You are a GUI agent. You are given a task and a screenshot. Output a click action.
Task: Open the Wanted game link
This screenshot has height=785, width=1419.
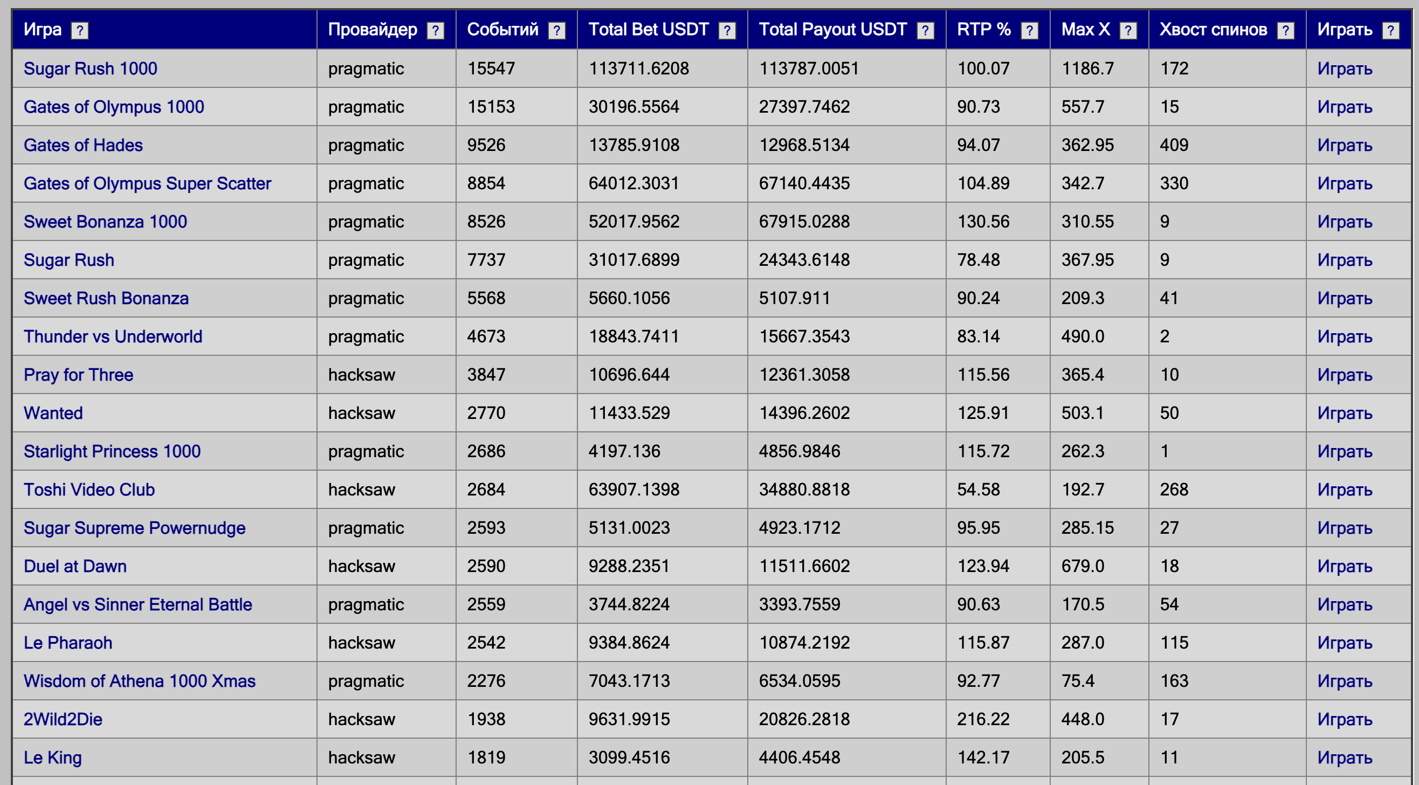53,412
